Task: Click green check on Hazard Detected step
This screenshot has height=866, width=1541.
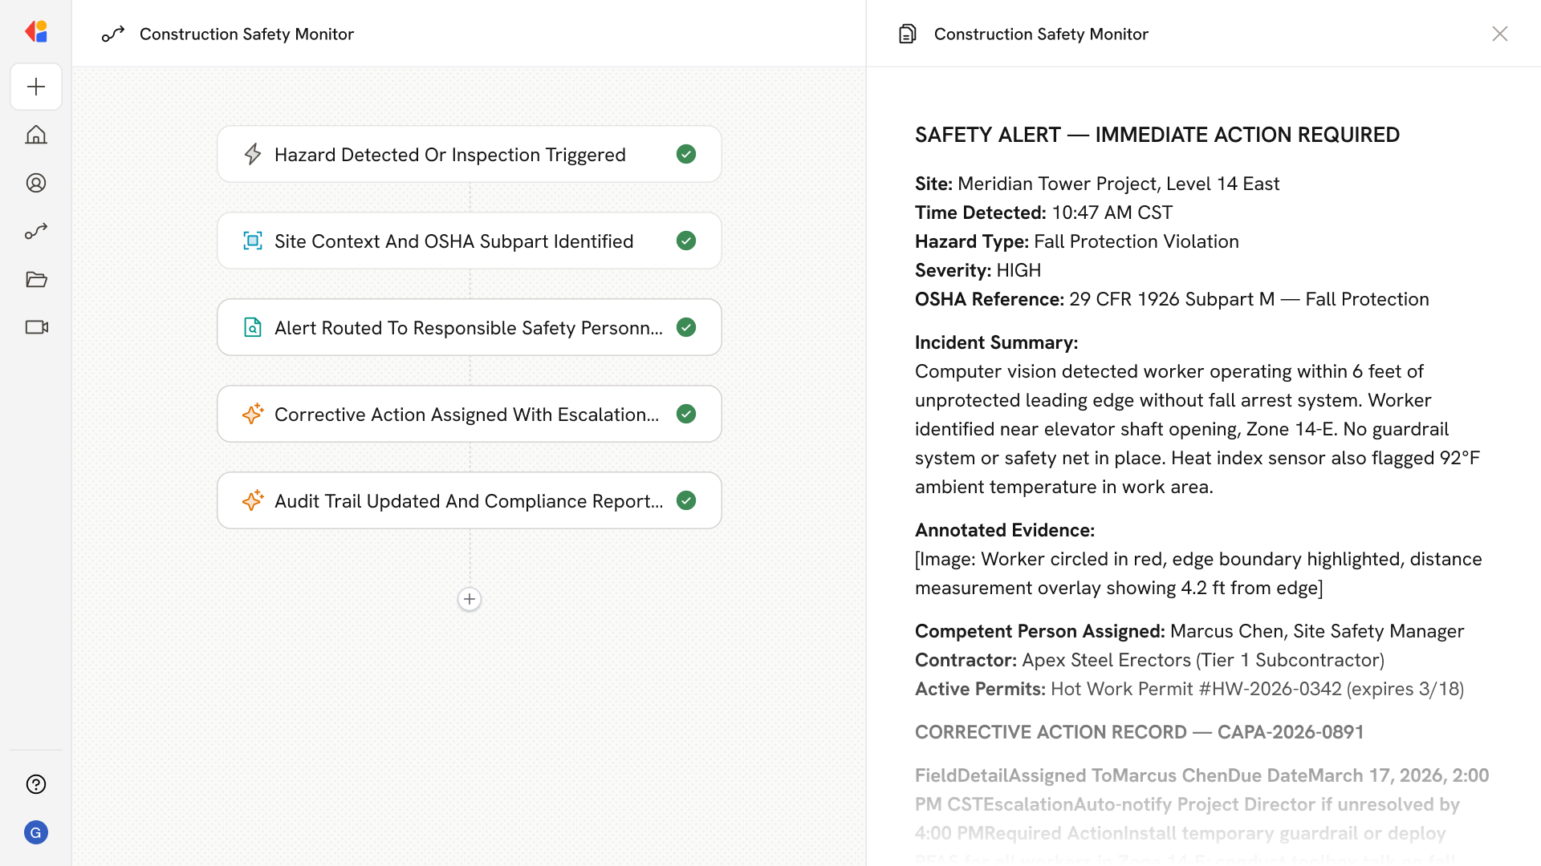Action: pyautogui.click(x=685, y=154)
